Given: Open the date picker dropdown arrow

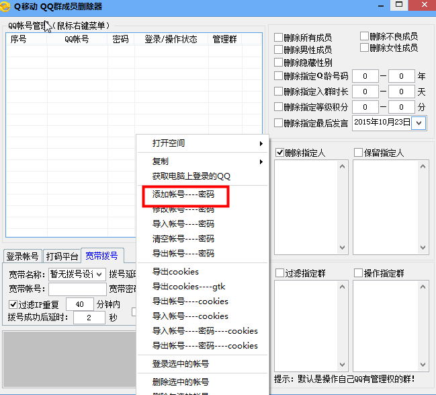Looking at the screenshot, I should [x=419, y=123].
